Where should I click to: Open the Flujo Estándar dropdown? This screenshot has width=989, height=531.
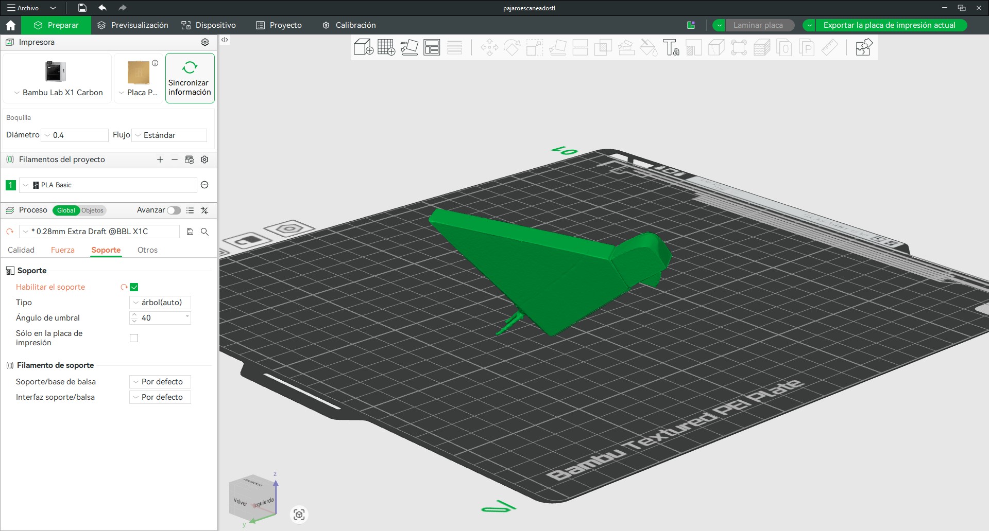pyautogui.click(x=169, y=135)
